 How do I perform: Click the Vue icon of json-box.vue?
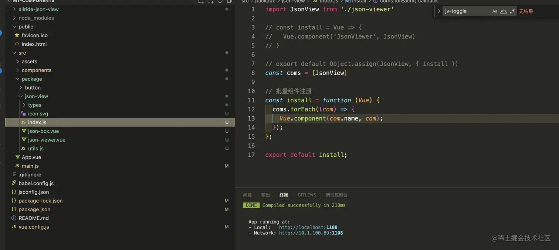click(x=24, y=131)
